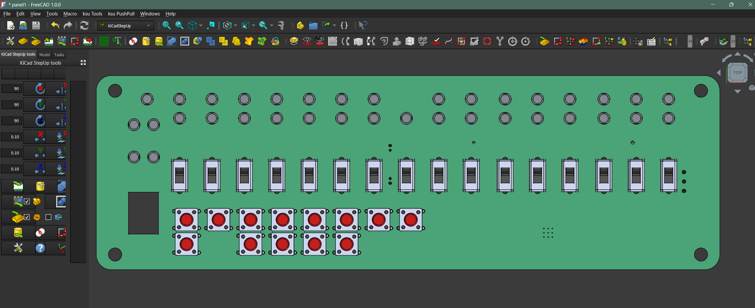
Task: Open the What's This help pointer
Action: point(363,25)
